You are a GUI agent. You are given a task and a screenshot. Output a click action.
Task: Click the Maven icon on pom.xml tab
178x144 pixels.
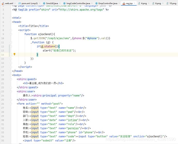[x=20, y=3]
